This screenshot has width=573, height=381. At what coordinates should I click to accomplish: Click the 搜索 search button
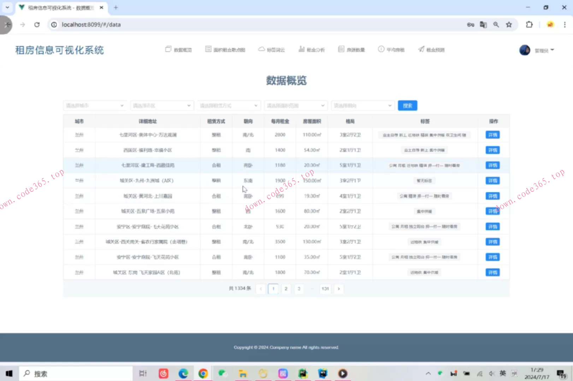pos(407,105)
